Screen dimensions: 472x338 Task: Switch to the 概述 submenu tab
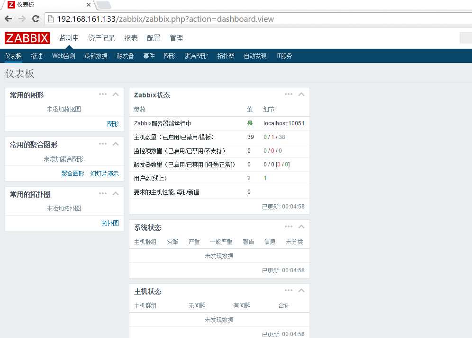pos(36,56)
